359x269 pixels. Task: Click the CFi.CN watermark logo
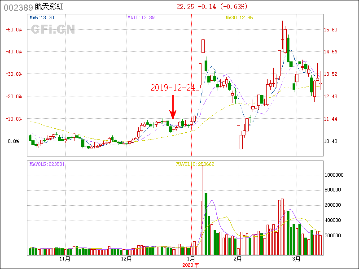point(53,30)
